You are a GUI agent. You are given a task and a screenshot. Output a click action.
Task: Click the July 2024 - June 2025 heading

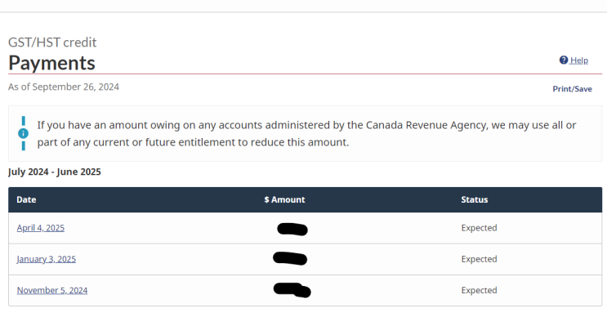[x=55, y=172]
